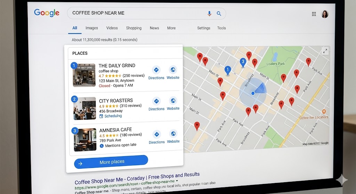Get directions to The Daily Grind
Viewport: 356px width, 194px height.
[156, 73]
